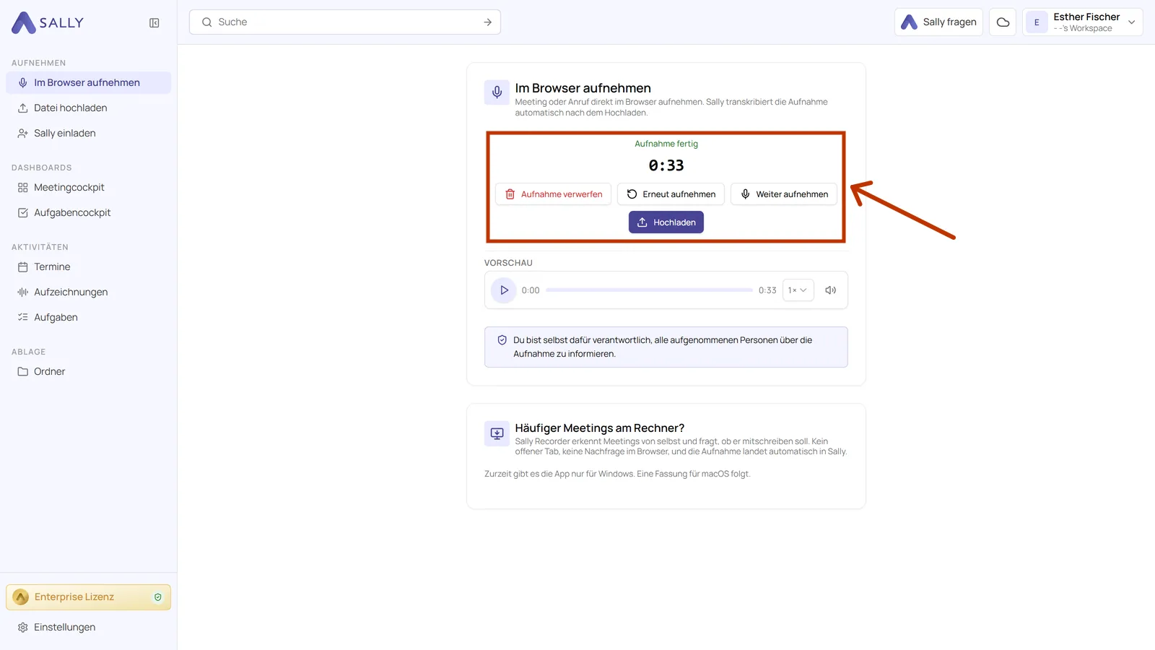Collapse the sidebar with the panel icon

pos(154,23)
